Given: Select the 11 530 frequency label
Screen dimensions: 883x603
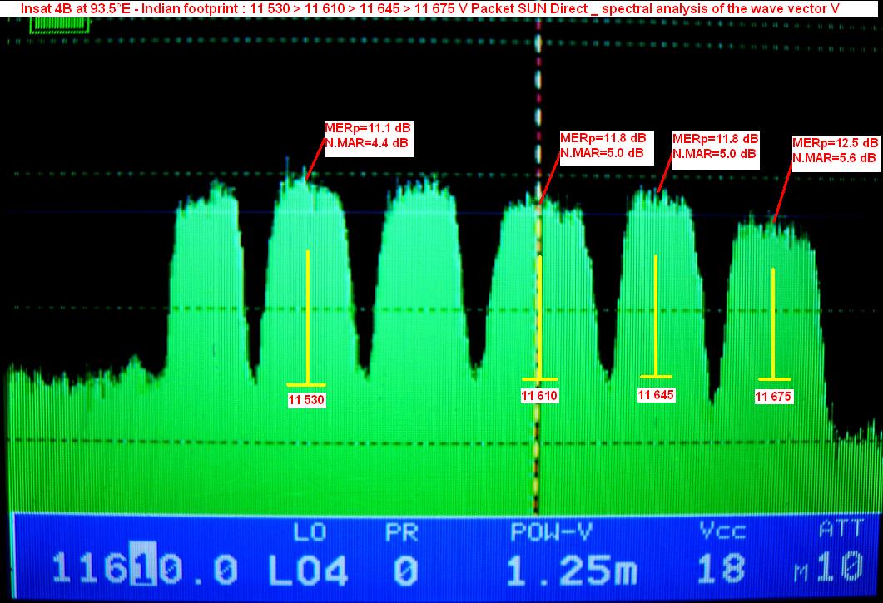Looking at the screenshot, I should 306,400.
